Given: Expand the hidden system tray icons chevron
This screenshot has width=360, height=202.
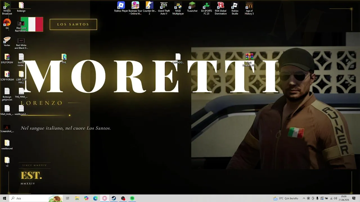Looking at the screenshot, I should 304,198.
